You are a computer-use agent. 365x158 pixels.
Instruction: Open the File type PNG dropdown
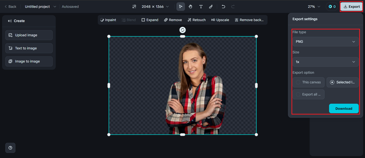325,42
